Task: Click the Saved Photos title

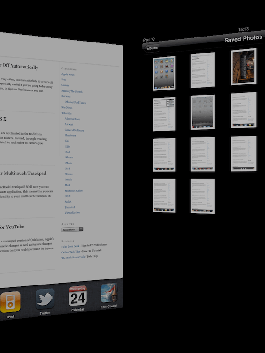Action: (x=244, y=39)
